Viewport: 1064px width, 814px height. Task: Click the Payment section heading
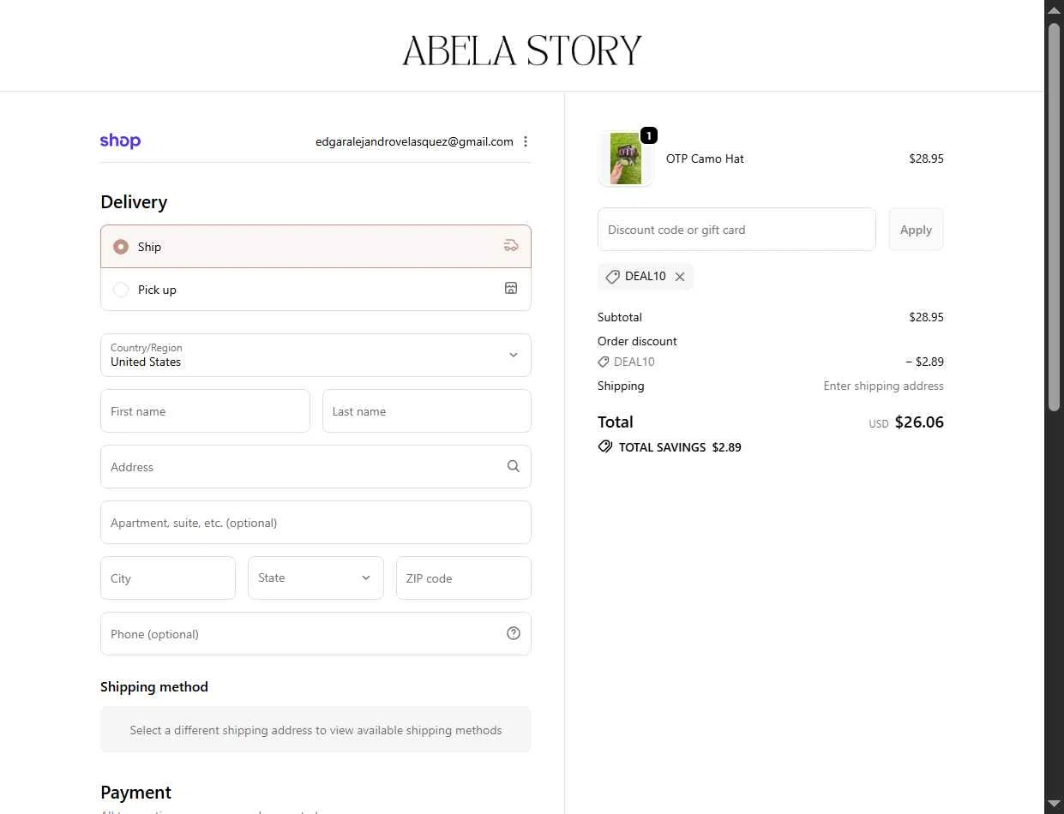(135, 792)
